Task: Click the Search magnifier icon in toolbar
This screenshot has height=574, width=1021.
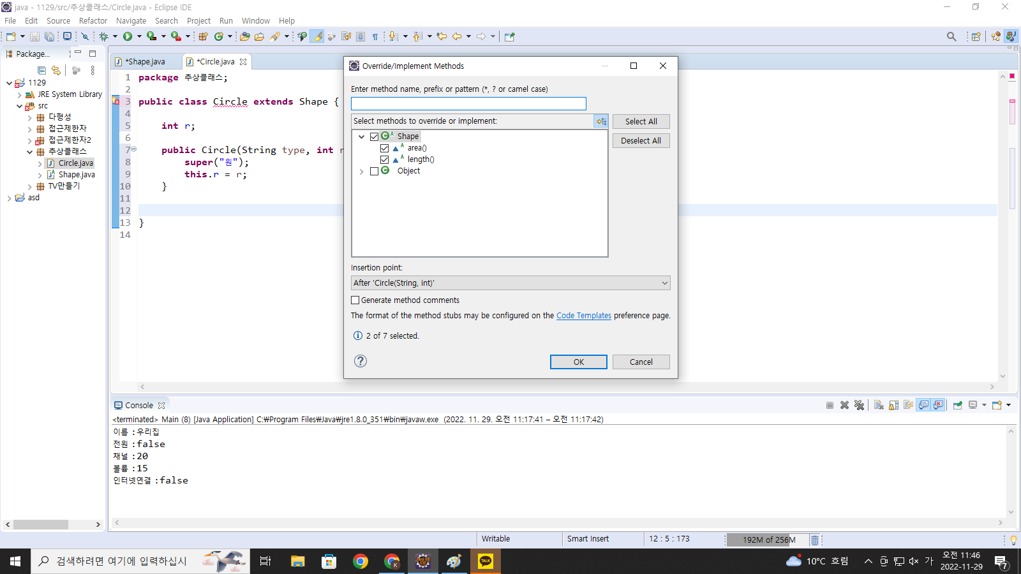Action: [x=951, y=36]
